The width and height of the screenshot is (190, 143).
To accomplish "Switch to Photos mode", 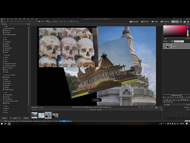I will (145, 22).
